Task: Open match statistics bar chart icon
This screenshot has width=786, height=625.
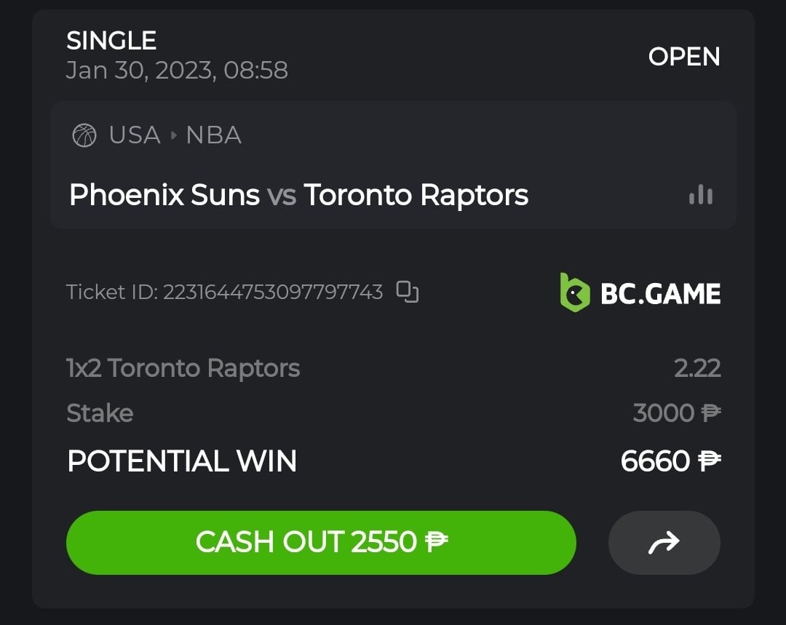Action: point(700,194)
